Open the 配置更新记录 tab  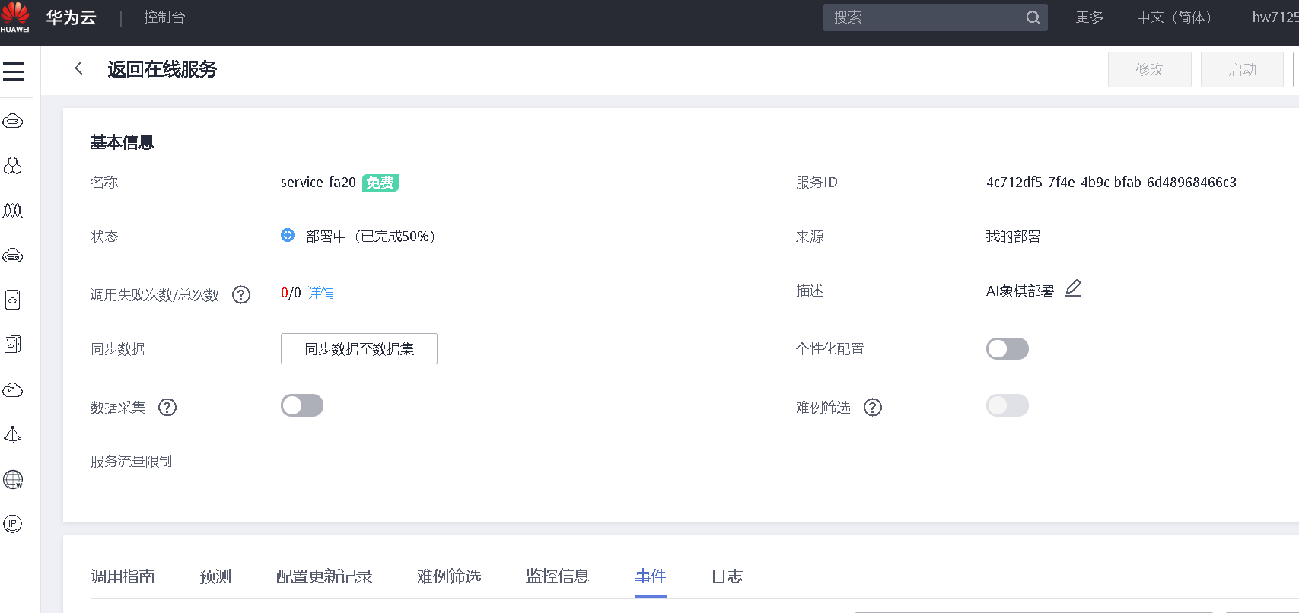coord(324,576)
